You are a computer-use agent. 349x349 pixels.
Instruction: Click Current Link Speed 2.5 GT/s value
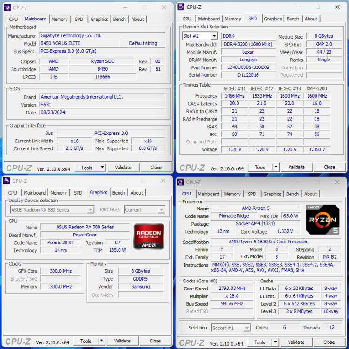click(74, 148)
